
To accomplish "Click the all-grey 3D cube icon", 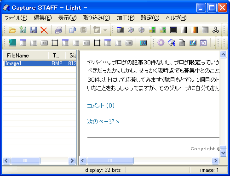I will [x=141, y=30].
